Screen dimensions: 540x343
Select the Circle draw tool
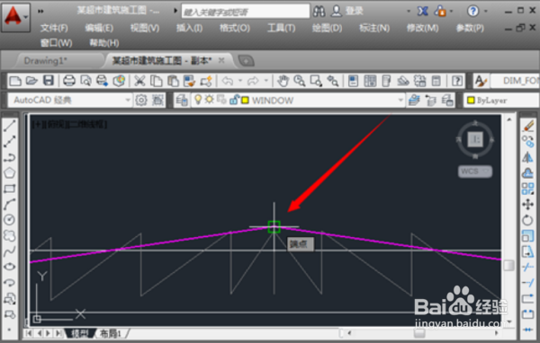click(x=10, y=220)
